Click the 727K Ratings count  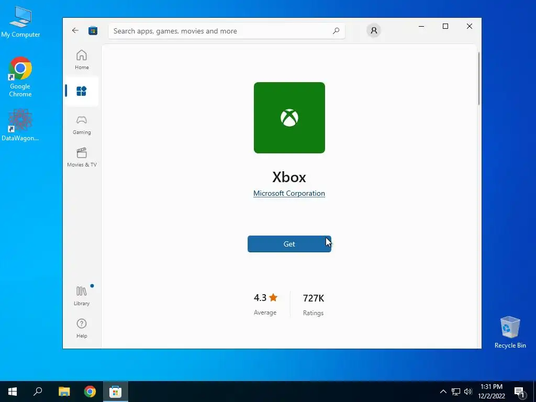(314, 304)
